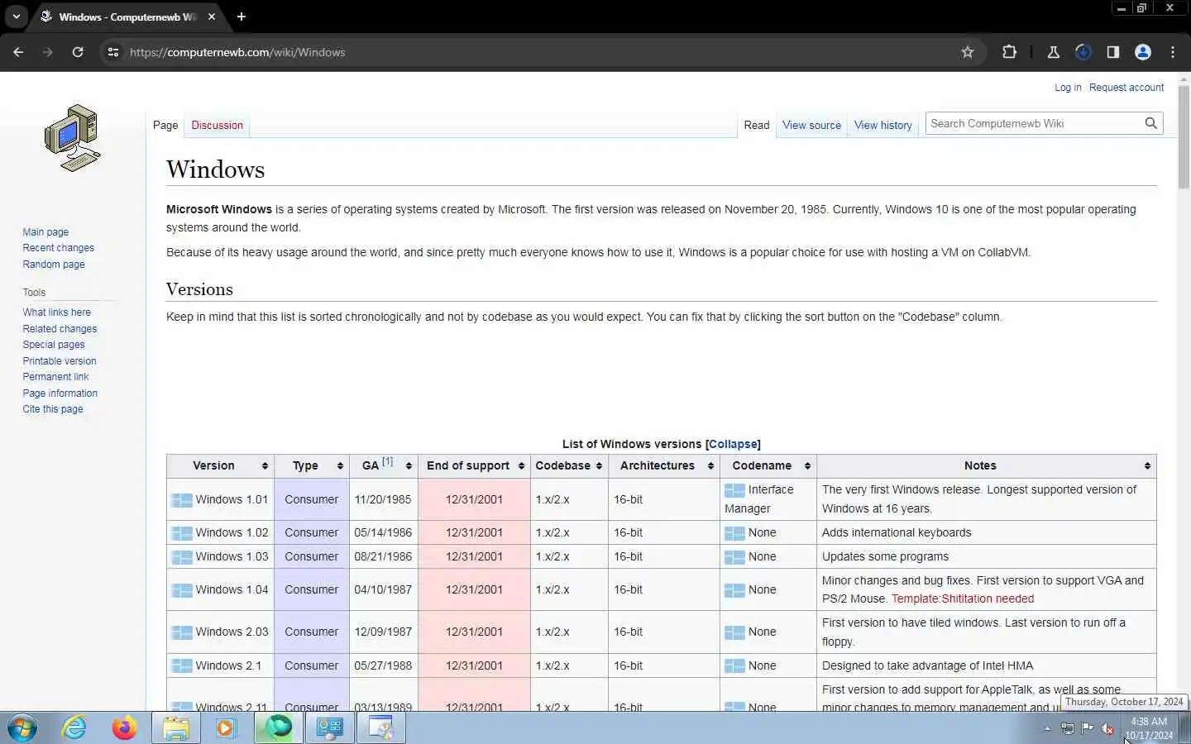Open Page information link

(x=60, y=393)
